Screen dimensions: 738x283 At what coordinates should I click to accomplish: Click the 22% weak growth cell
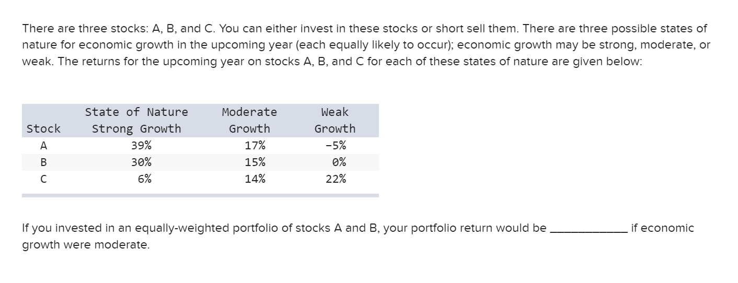click(335, 179)
